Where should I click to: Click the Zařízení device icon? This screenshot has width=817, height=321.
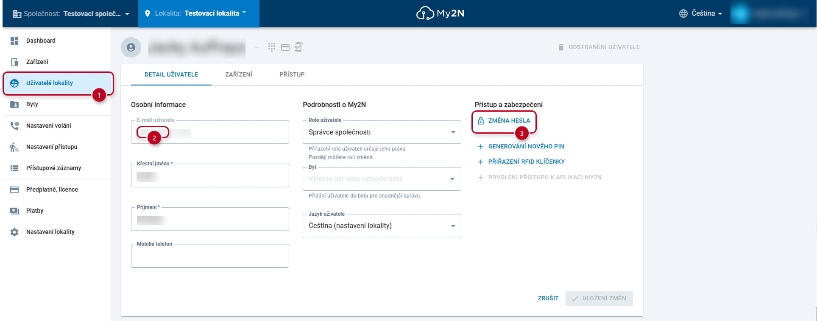click(x=14, y=62)
